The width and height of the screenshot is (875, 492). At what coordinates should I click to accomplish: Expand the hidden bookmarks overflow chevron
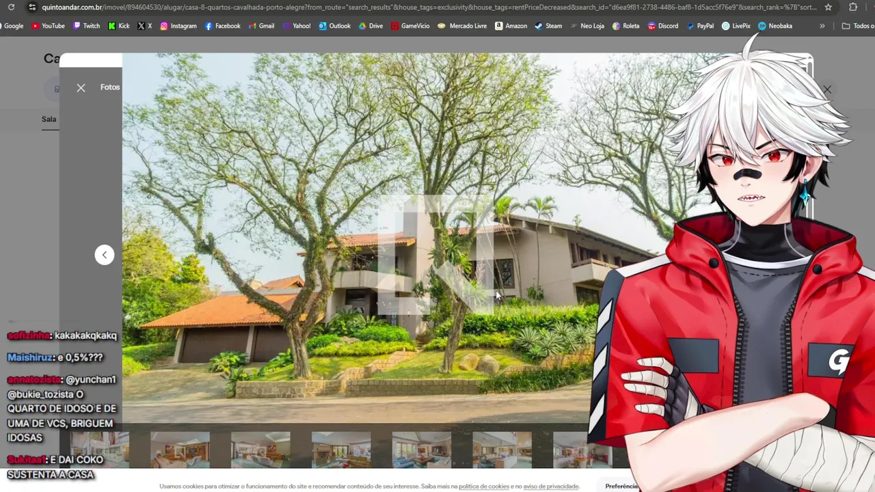click(x=822, y=26)
